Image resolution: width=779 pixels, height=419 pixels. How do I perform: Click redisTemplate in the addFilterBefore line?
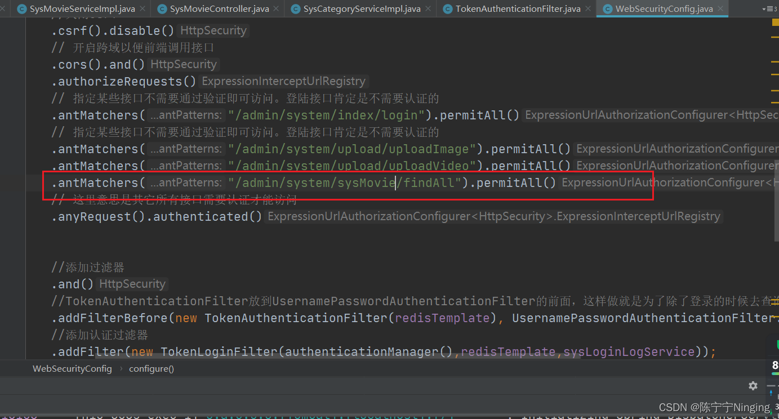click(x=442, y=318)
